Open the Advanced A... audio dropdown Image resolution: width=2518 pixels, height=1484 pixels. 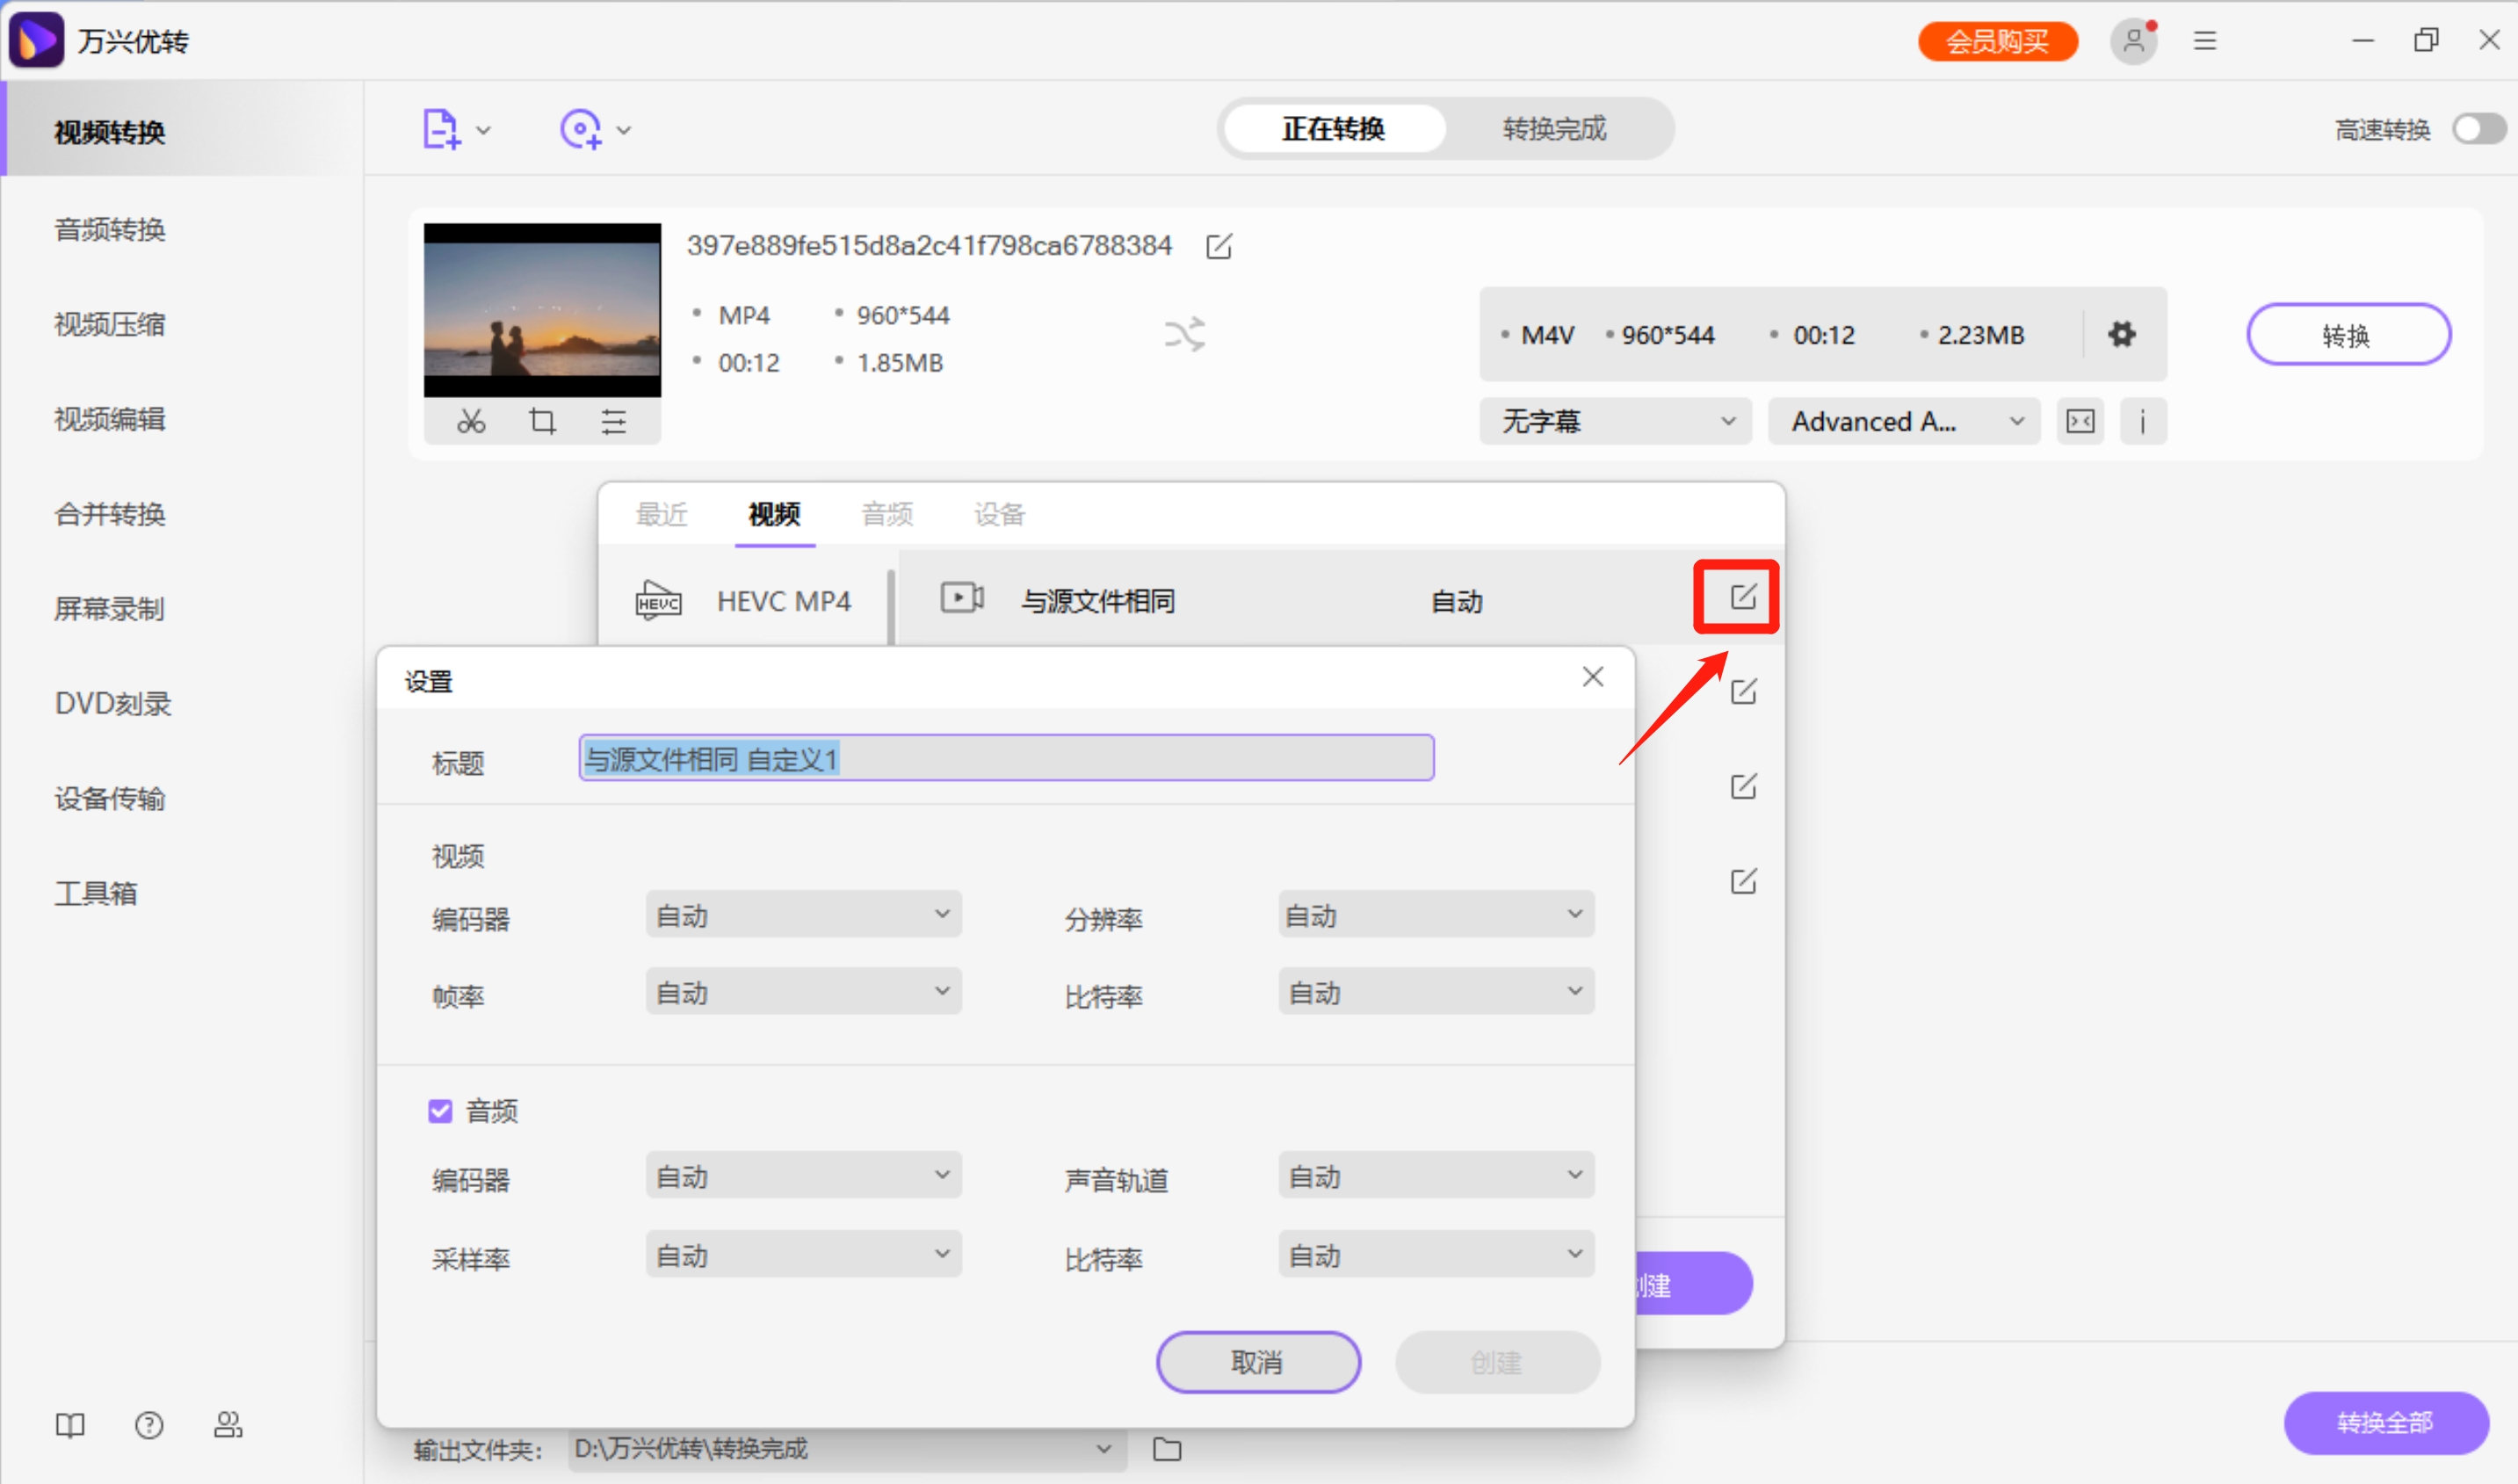click(1903, 421)
